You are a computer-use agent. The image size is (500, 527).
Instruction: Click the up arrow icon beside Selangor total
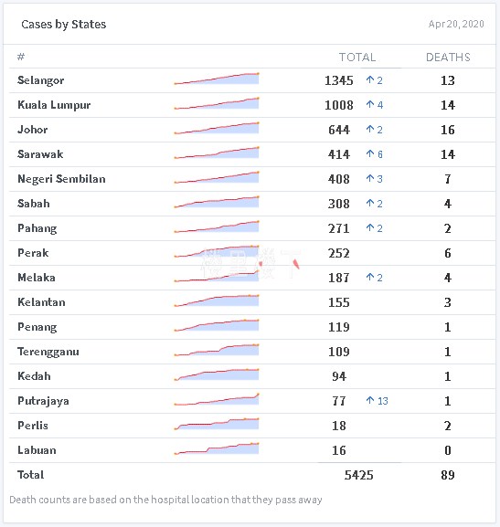[x=370, y=80]
